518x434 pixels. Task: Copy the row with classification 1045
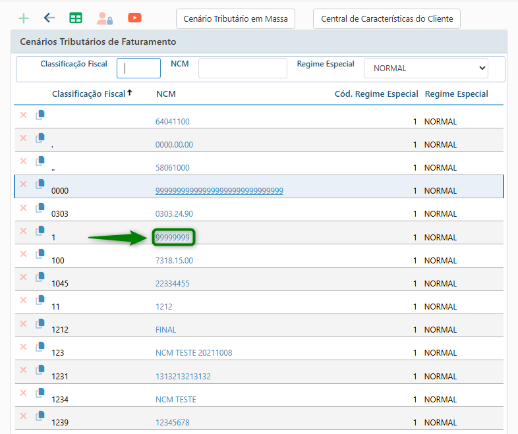coord(40,278)
